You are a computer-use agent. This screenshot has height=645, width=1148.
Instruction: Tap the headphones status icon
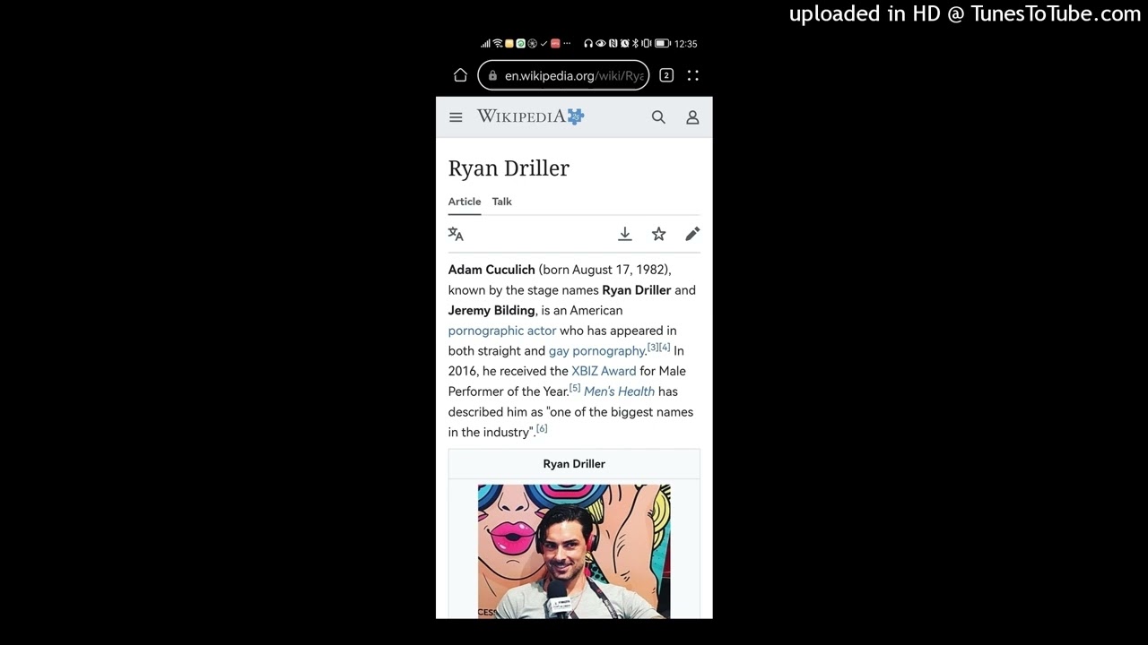point(588,43)
